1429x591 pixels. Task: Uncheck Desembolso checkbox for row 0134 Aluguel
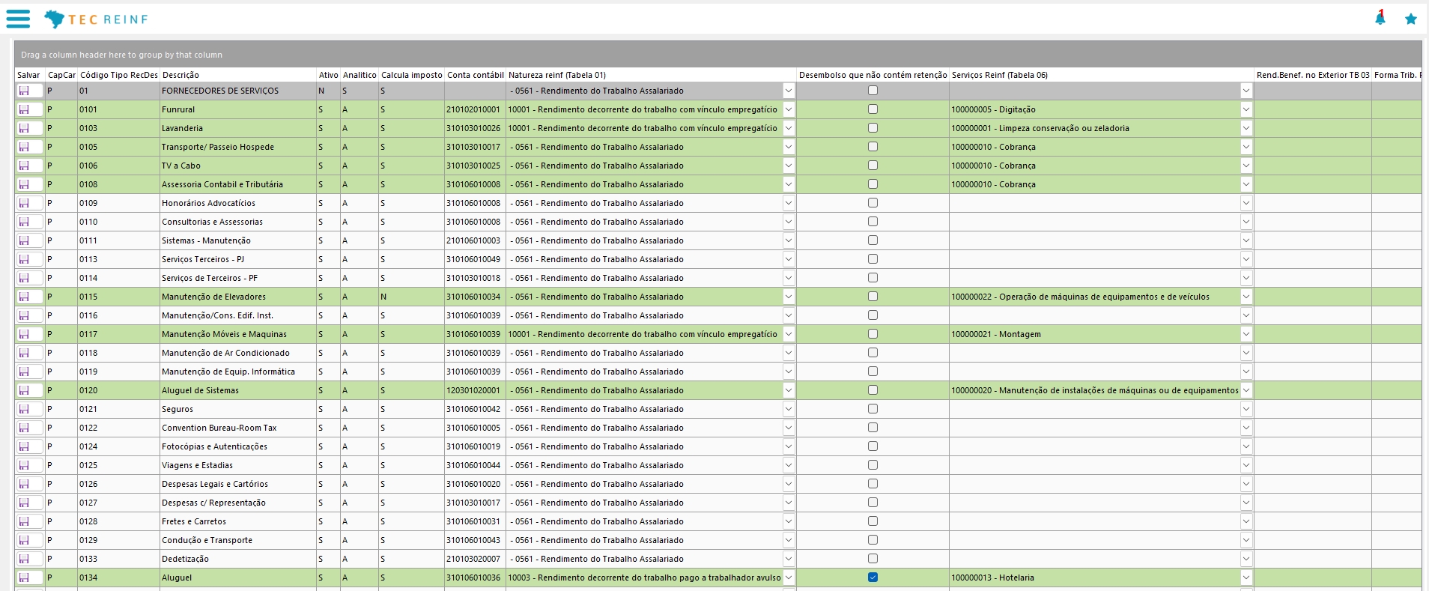873,578
